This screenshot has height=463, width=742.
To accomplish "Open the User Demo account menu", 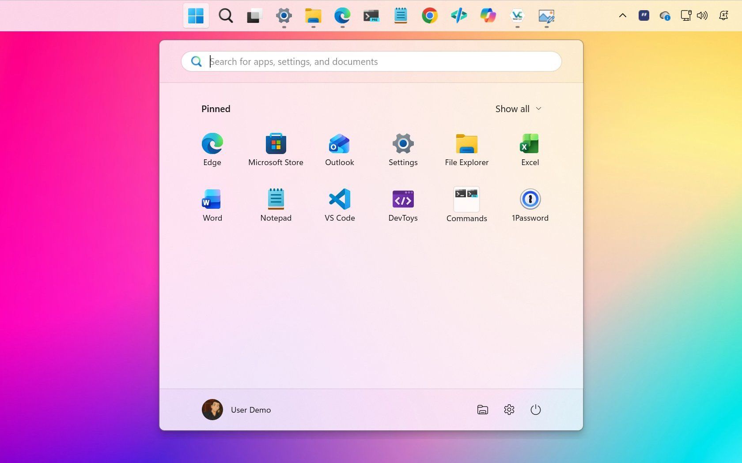I will pyautogui.click(x=237, y=410).
